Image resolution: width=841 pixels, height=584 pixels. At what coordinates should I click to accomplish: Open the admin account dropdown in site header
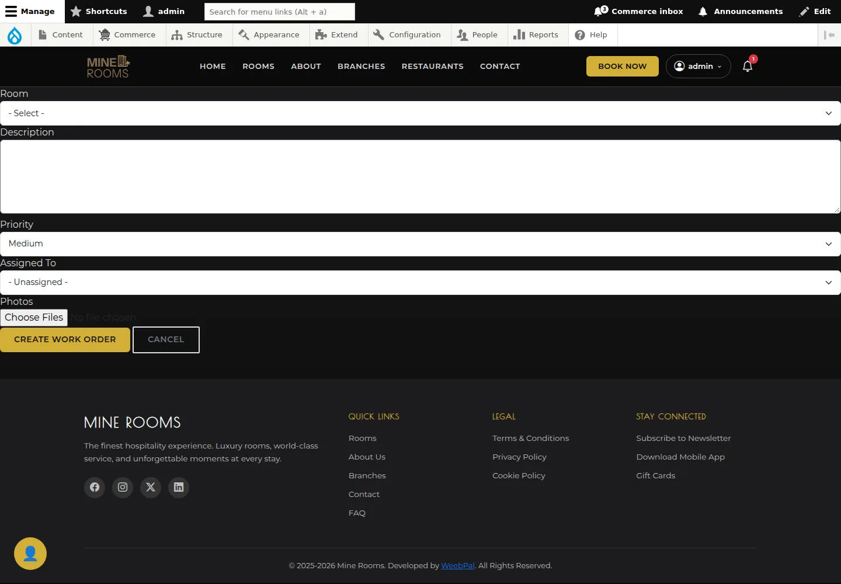[698, 66]
